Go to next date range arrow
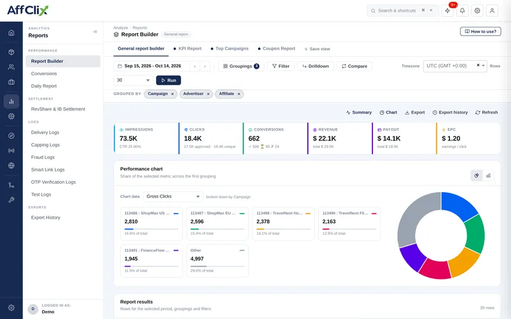 [x=204, y=66]
